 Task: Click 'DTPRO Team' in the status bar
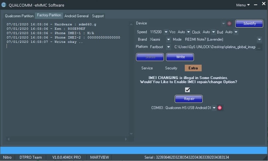pos(31,157)
